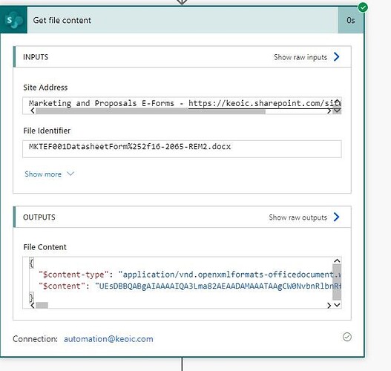The image size is (391, 371).
Task: Click Site Address scroll-right arrow
Action: (x=329, y=111)
